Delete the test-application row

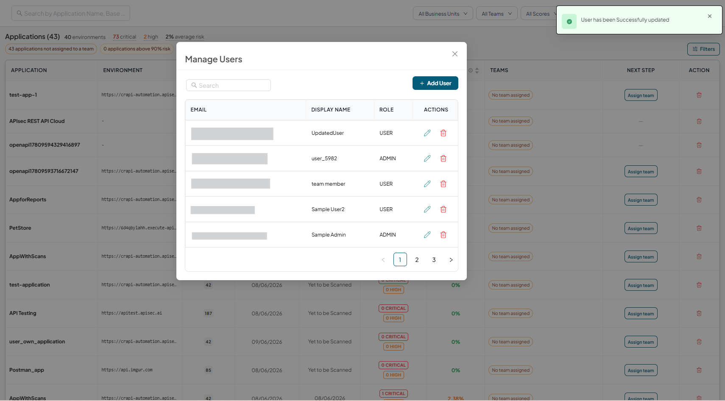pos(699,285)
